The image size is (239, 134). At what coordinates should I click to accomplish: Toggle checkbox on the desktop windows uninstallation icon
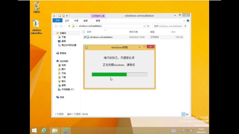[34, 21]
